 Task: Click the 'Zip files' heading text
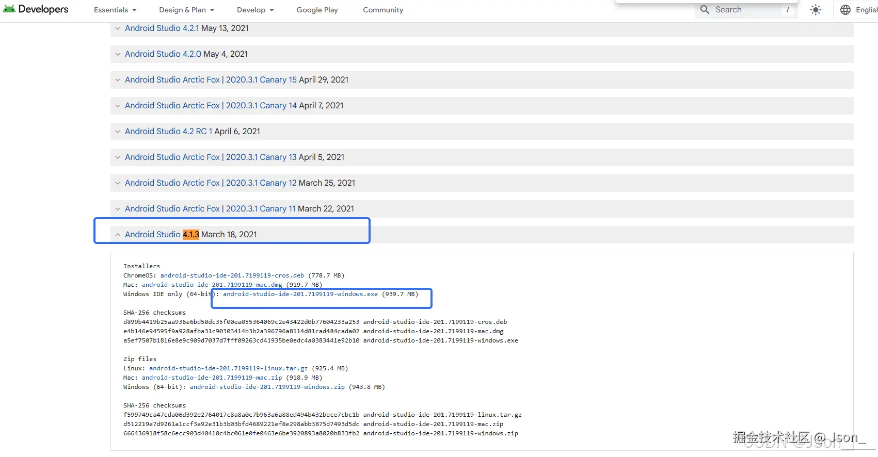pyautogui.click(x=140, y=359)
